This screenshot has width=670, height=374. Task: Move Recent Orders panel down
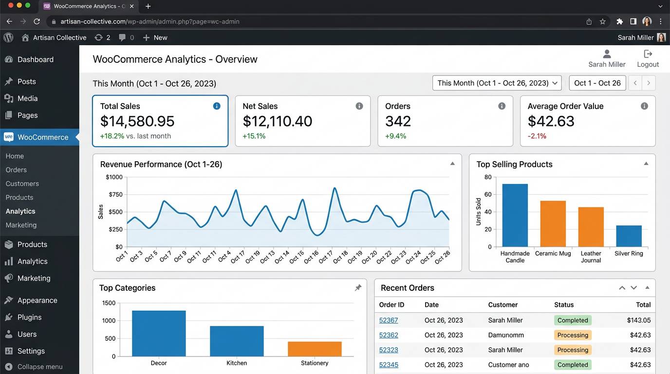point(634,288)
